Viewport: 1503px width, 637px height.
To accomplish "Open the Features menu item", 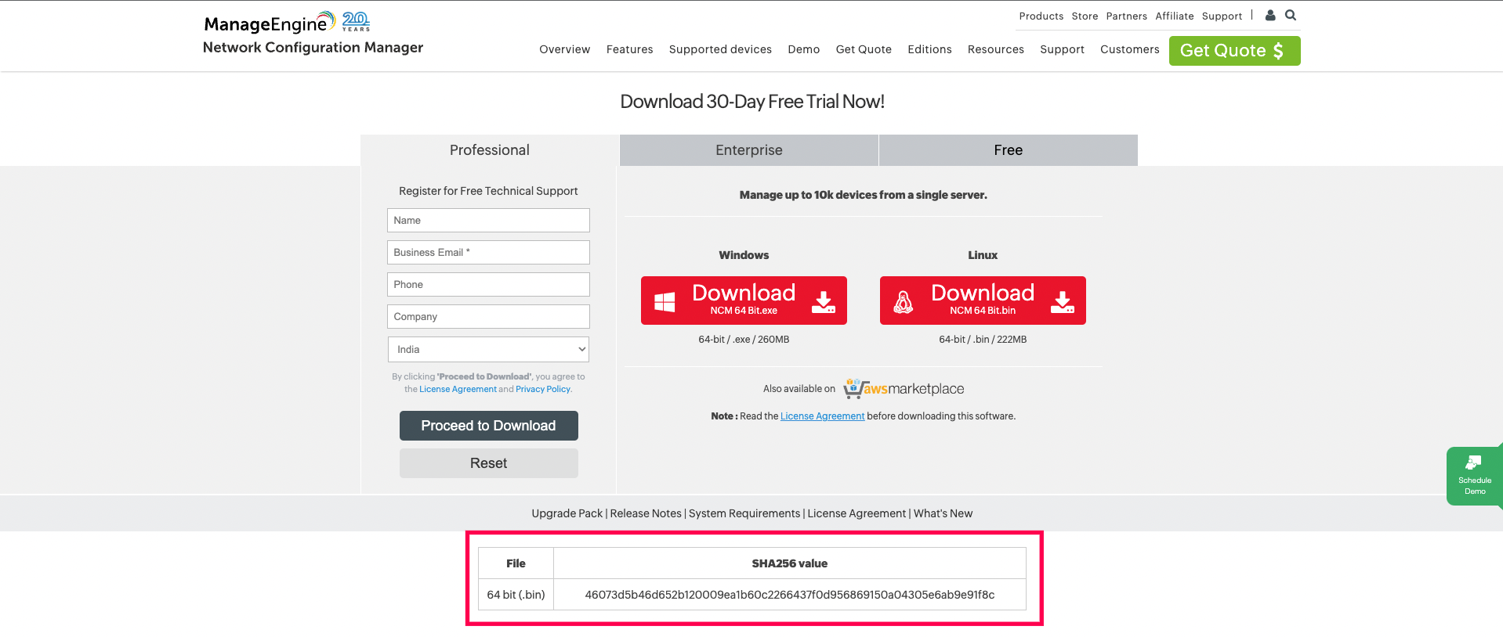I will (629, 49).
